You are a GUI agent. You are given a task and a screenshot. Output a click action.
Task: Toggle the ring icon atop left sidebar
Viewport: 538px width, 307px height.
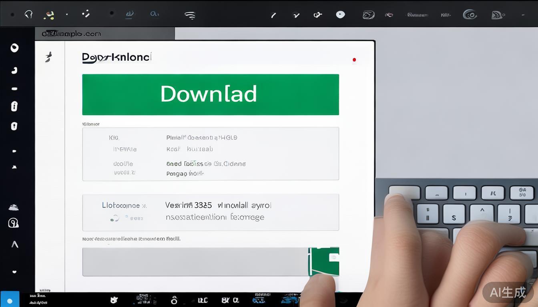(x=14, y=48)
